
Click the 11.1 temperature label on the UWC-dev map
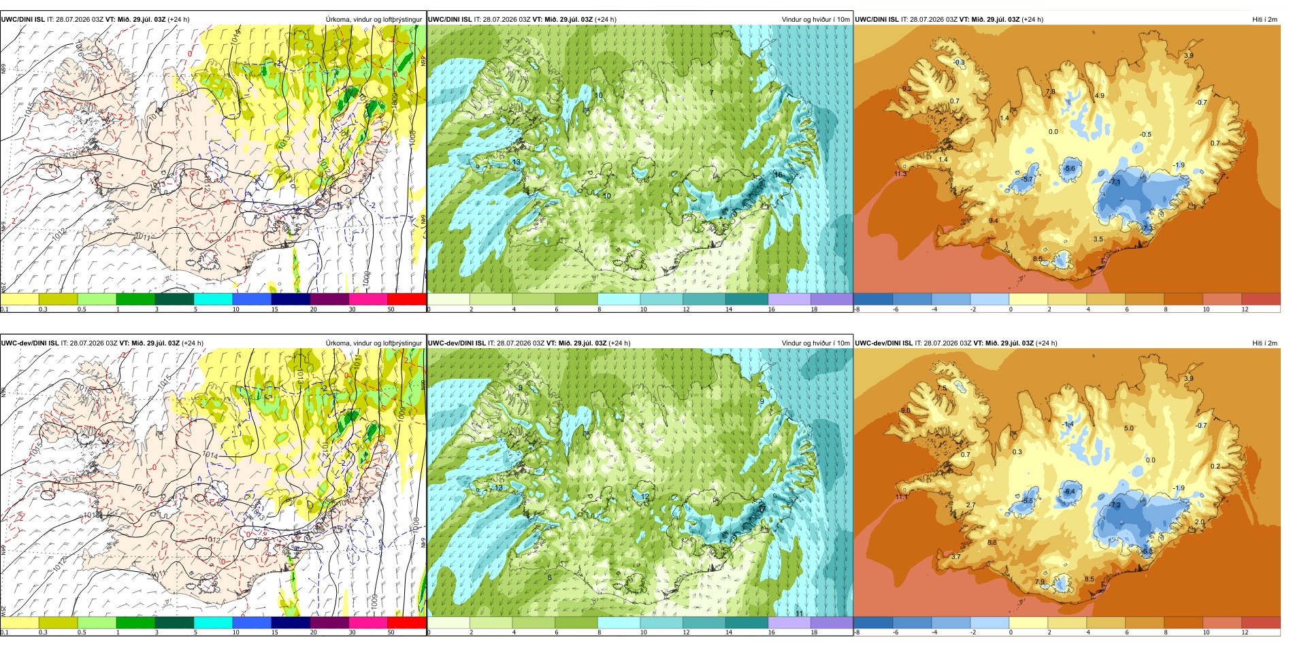[900, 497]
